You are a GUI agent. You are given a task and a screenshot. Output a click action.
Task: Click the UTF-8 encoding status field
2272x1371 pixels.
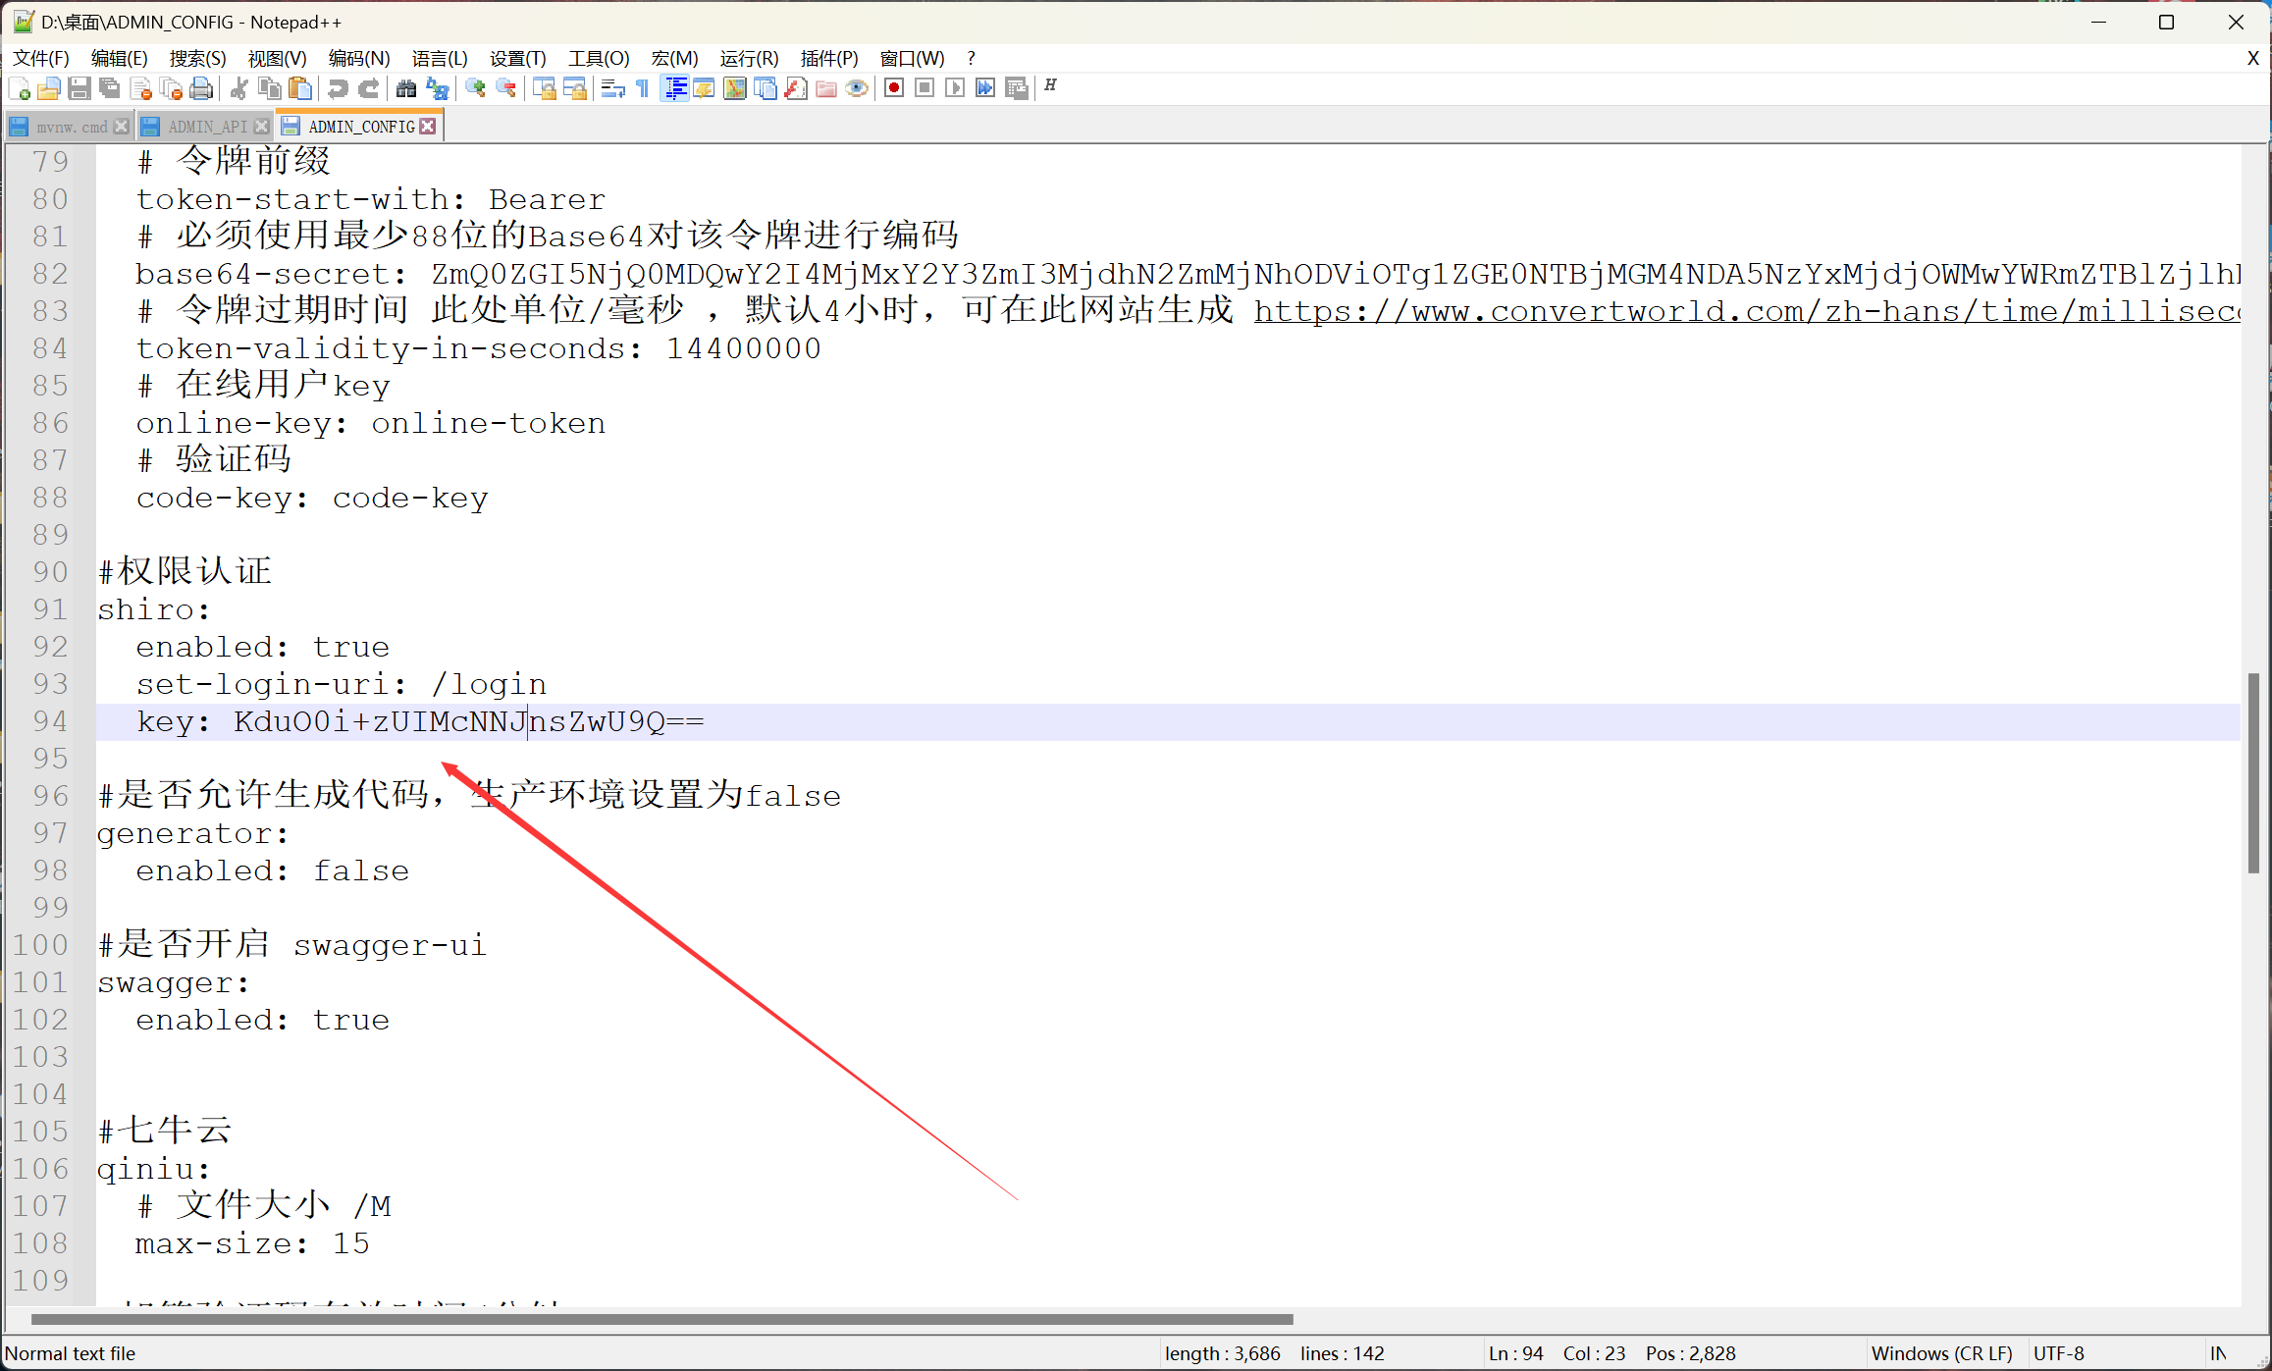(x=2059, y=1353)
